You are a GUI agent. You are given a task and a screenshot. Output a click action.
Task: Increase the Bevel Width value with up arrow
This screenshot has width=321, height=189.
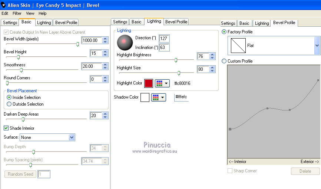[105, 39]
